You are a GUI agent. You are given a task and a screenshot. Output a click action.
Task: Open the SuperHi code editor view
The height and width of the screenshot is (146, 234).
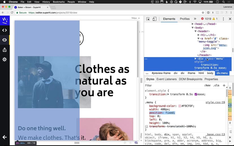(5, 30)
